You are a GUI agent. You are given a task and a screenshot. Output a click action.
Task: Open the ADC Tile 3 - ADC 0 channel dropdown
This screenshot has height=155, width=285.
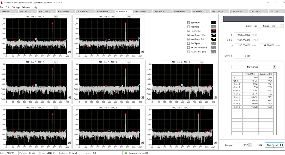coord(202,62)
